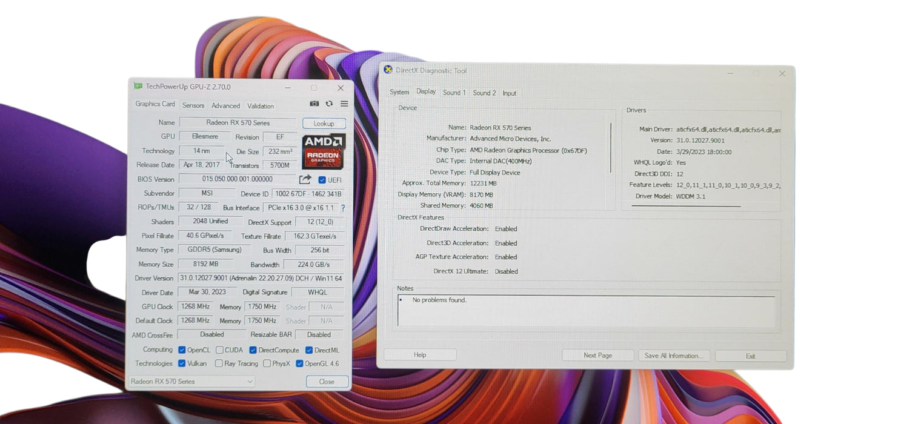The image size is (918, 424).
Task: Click the DirectX 12 Ultimate Disabled value
Action: click(x=506, y=271)
